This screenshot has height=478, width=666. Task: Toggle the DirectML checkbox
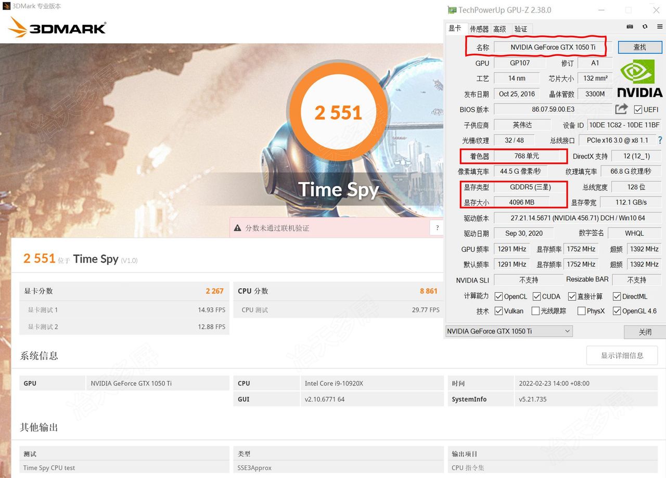click(x=617, y=296)
